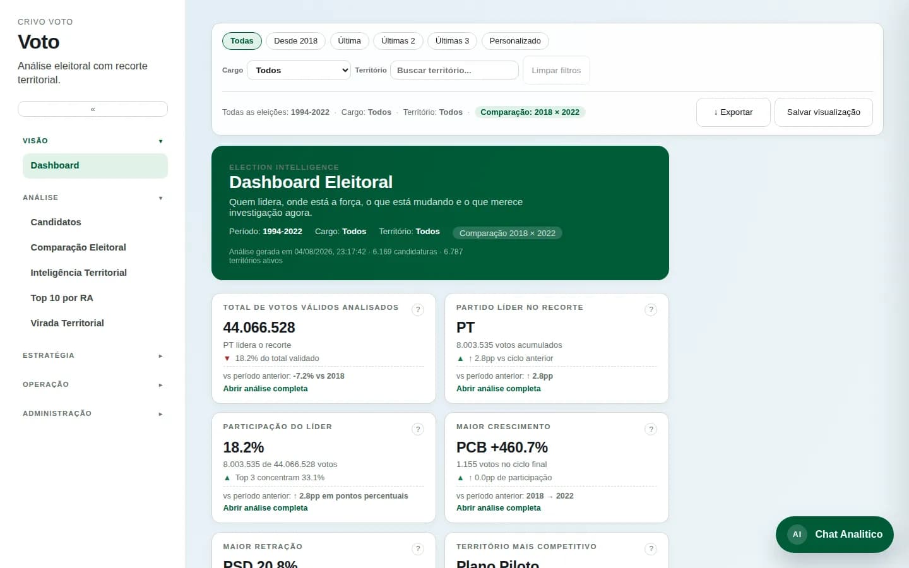Image resolution: width=909 pixels, height=568 pixels.
Task: Select the Últimas 2 period filter
Action: click(398, 41)
